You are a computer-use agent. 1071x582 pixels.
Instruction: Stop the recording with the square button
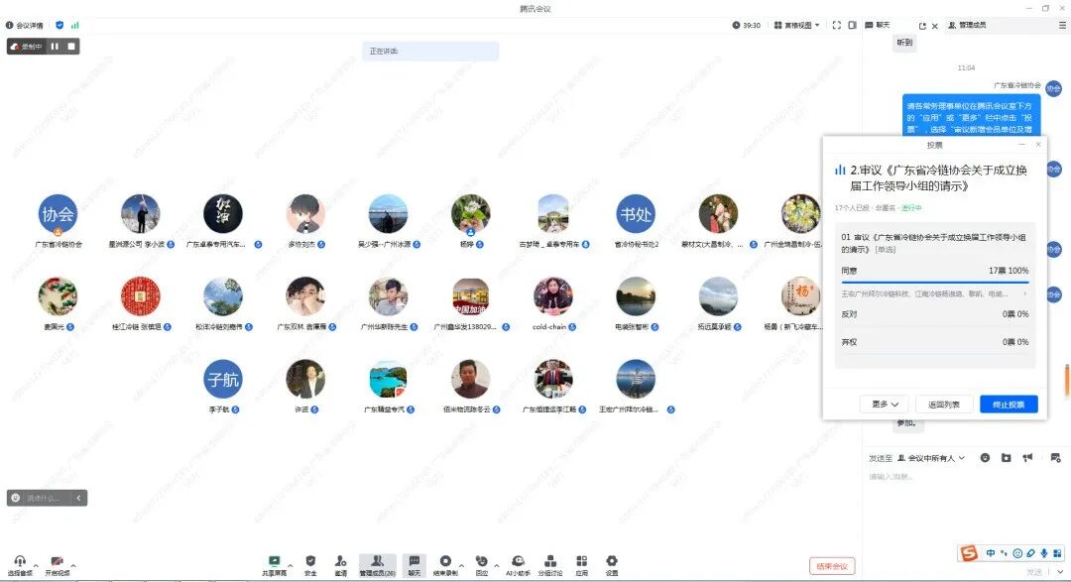pos(71,47)
